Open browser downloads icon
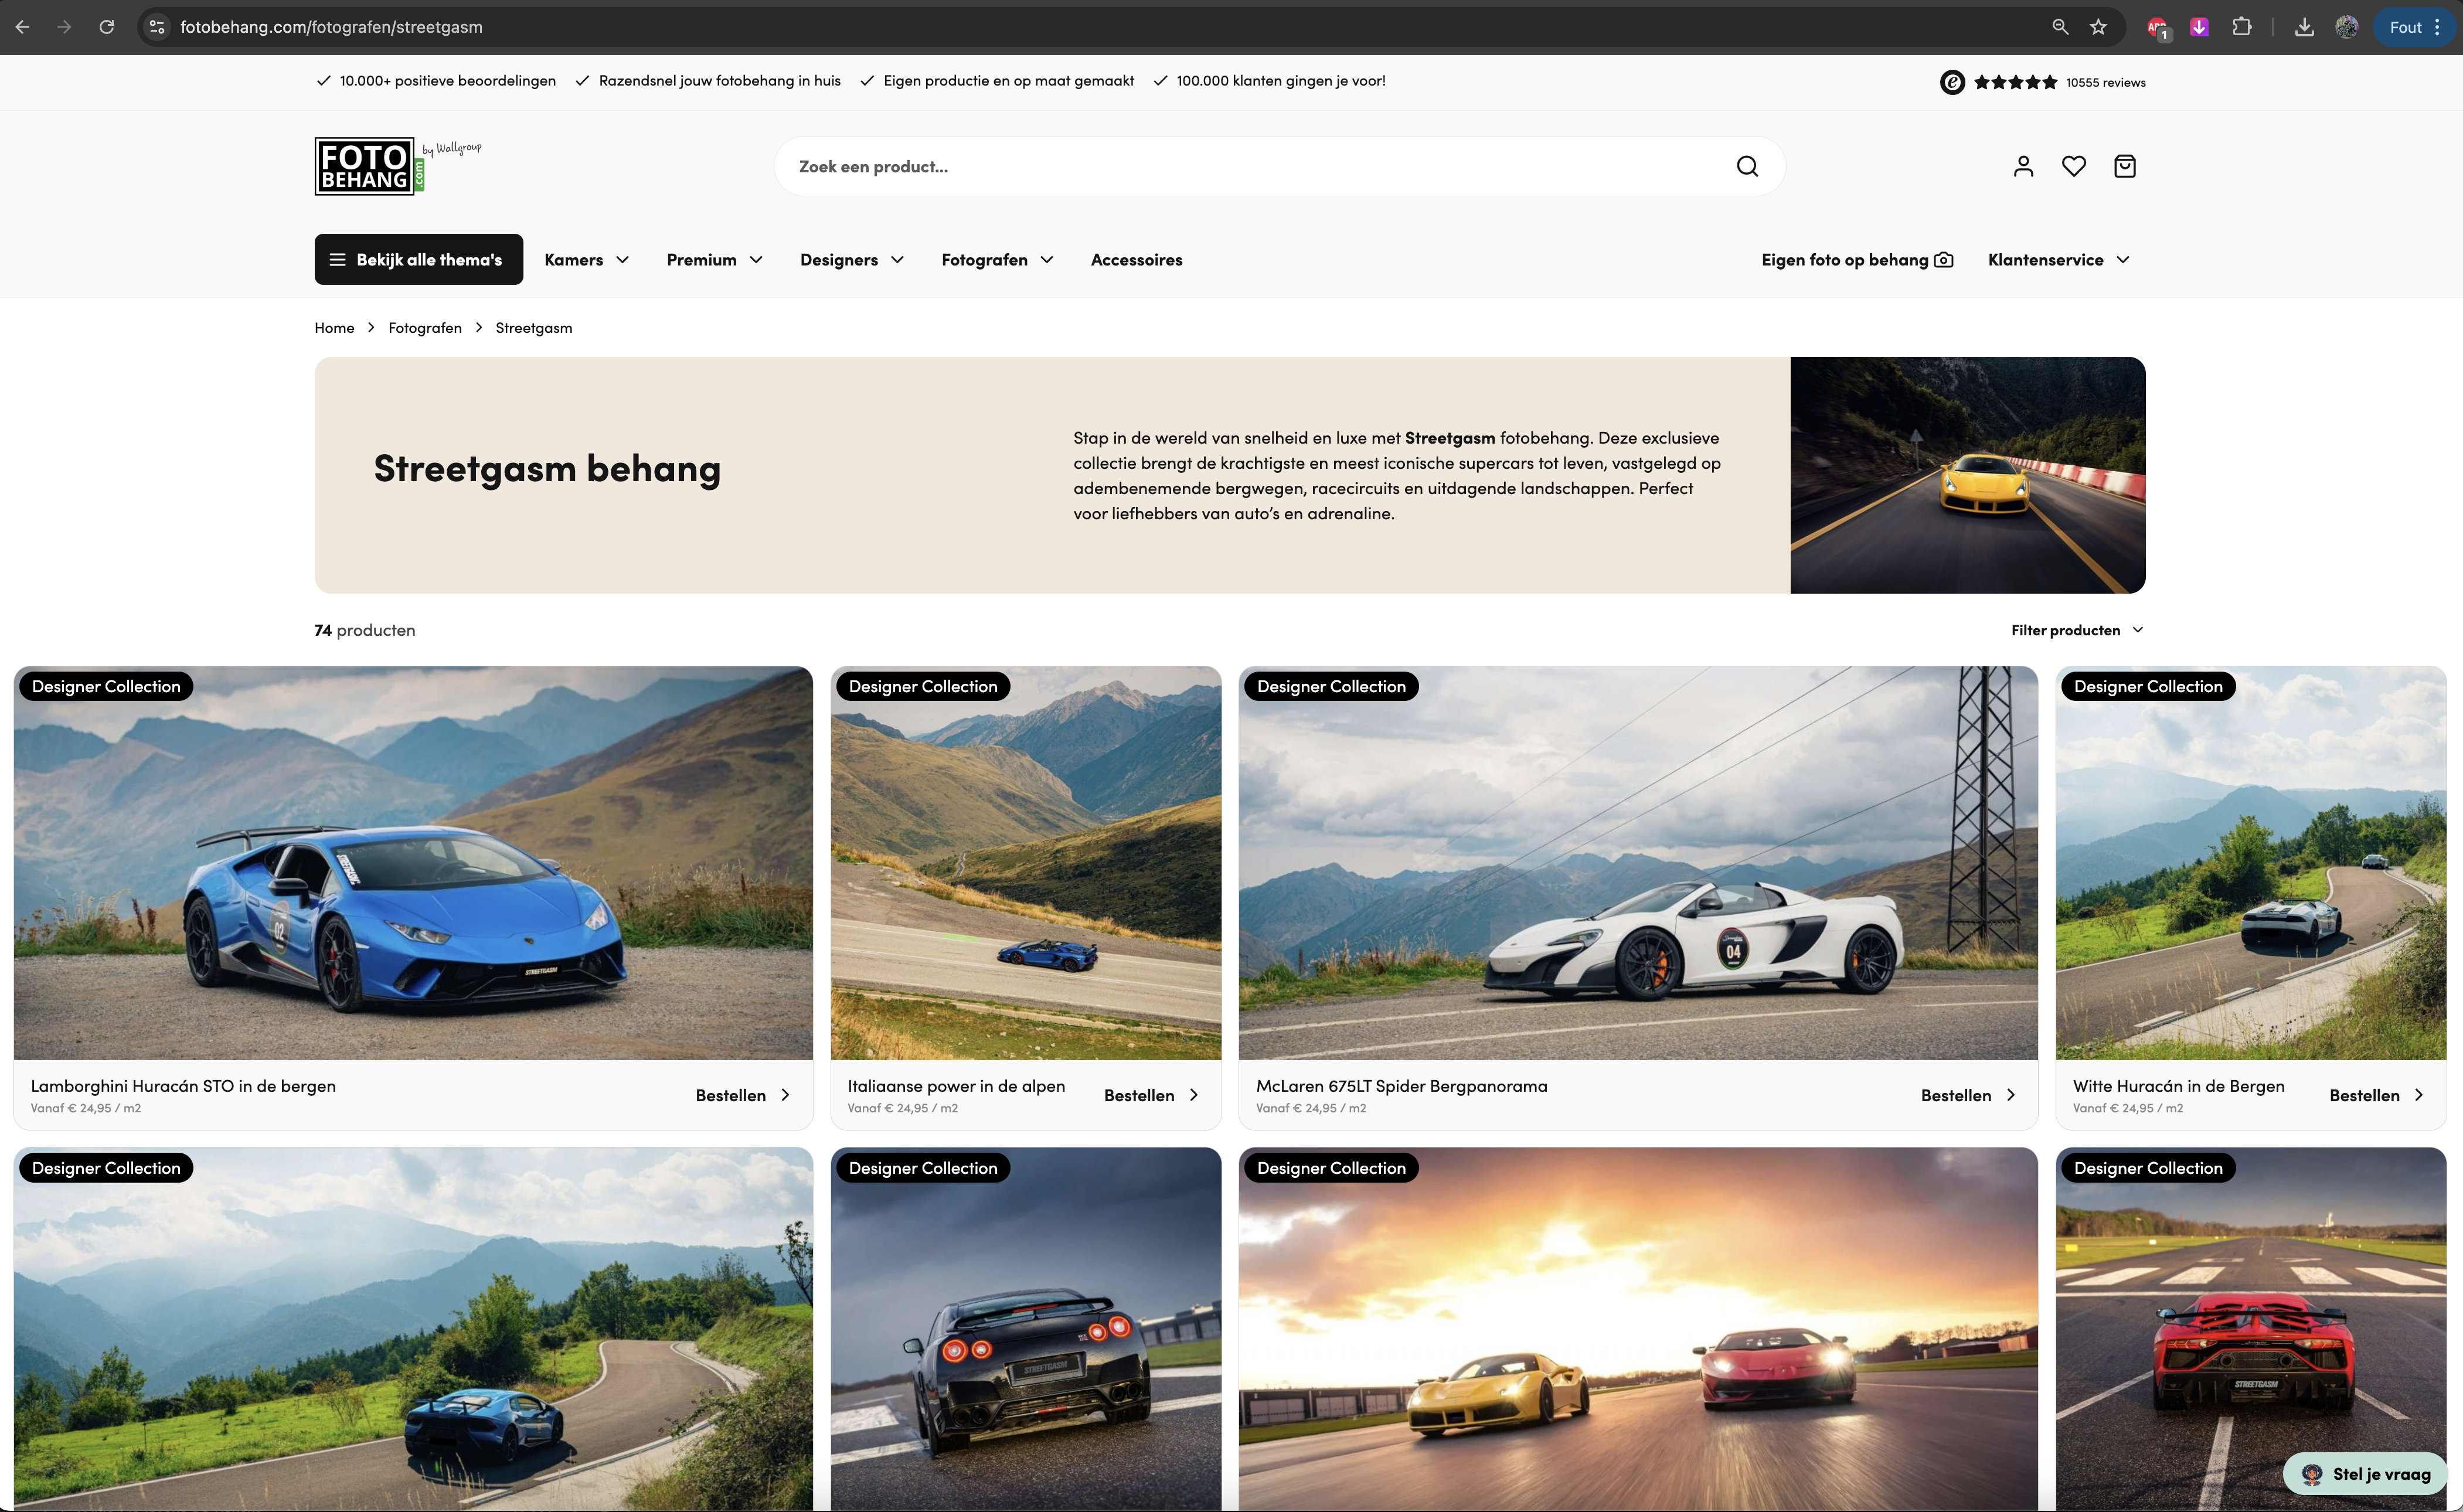Viewport: 2463px width, 1512px height. click(2304, 27)
